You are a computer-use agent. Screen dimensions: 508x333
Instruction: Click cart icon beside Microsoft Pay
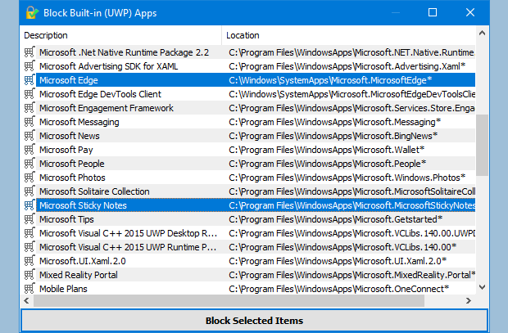point(29,150)
